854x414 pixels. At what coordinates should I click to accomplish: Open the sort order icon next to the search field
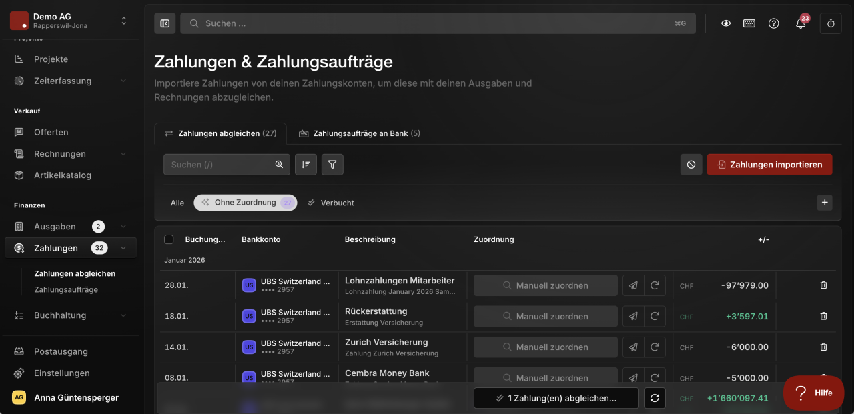coord(306,165)
